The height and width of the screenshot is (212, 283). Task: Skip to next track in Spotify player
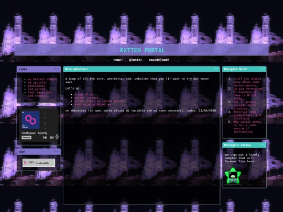(52, 138)
